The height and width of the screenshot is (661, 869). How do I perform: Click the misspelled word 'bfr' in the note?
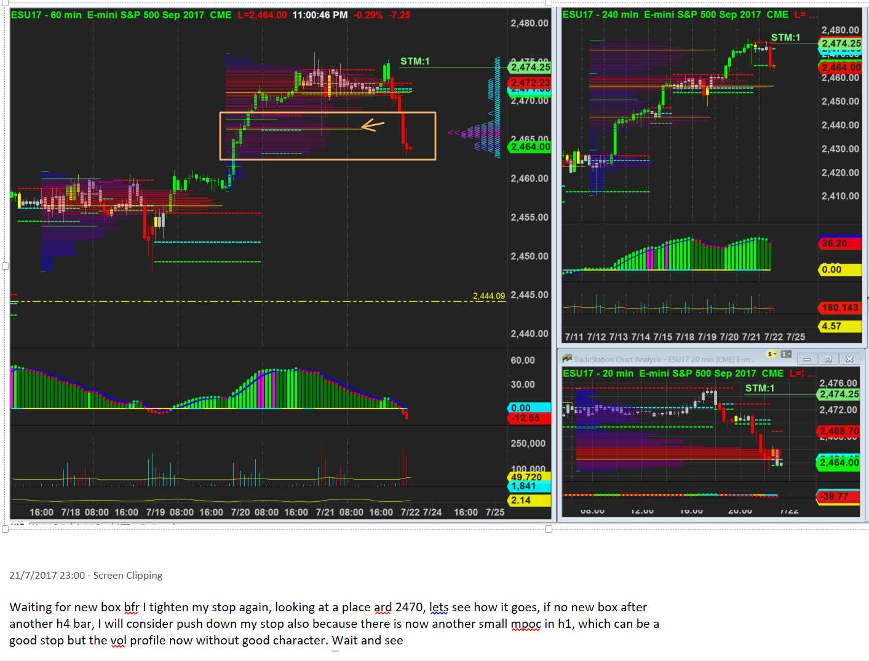click(x=132, y=608)
